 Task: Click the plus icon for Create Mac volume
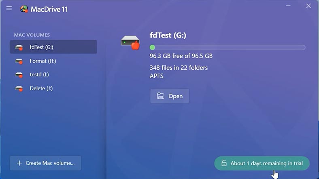[x=19, y=163]
